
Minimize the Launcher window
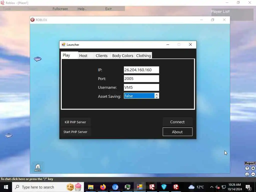pos(168,44)
